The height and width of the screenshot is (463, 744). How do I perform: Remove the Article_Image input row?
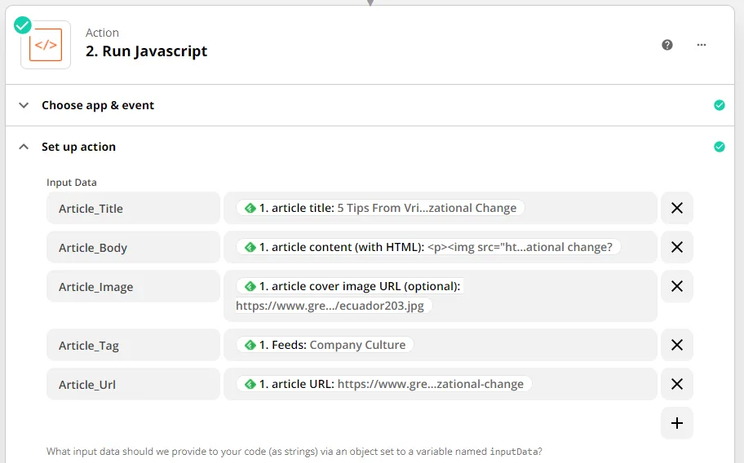(677, 286)
